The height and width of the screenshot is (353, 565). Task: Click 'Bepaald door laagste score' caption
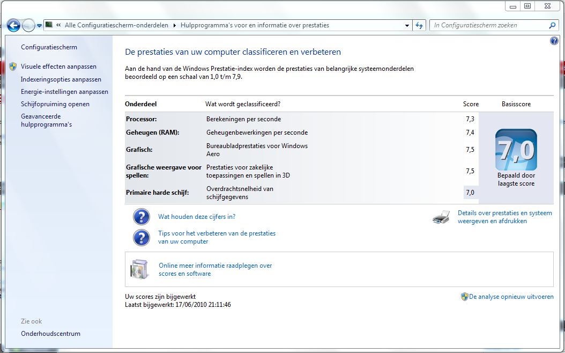516,180
